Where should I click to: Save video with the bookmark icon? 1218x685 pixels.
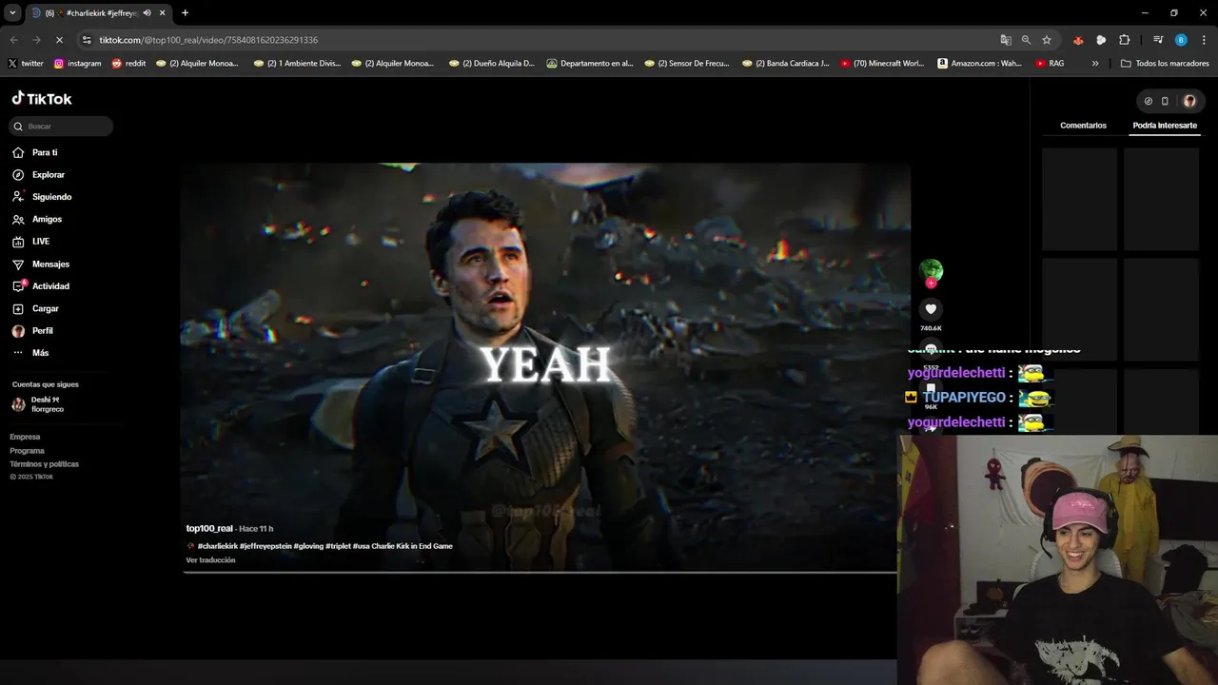(x=931, y=388)
